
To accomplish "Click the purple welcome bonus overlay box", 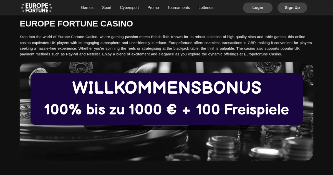I will point(167,99).
